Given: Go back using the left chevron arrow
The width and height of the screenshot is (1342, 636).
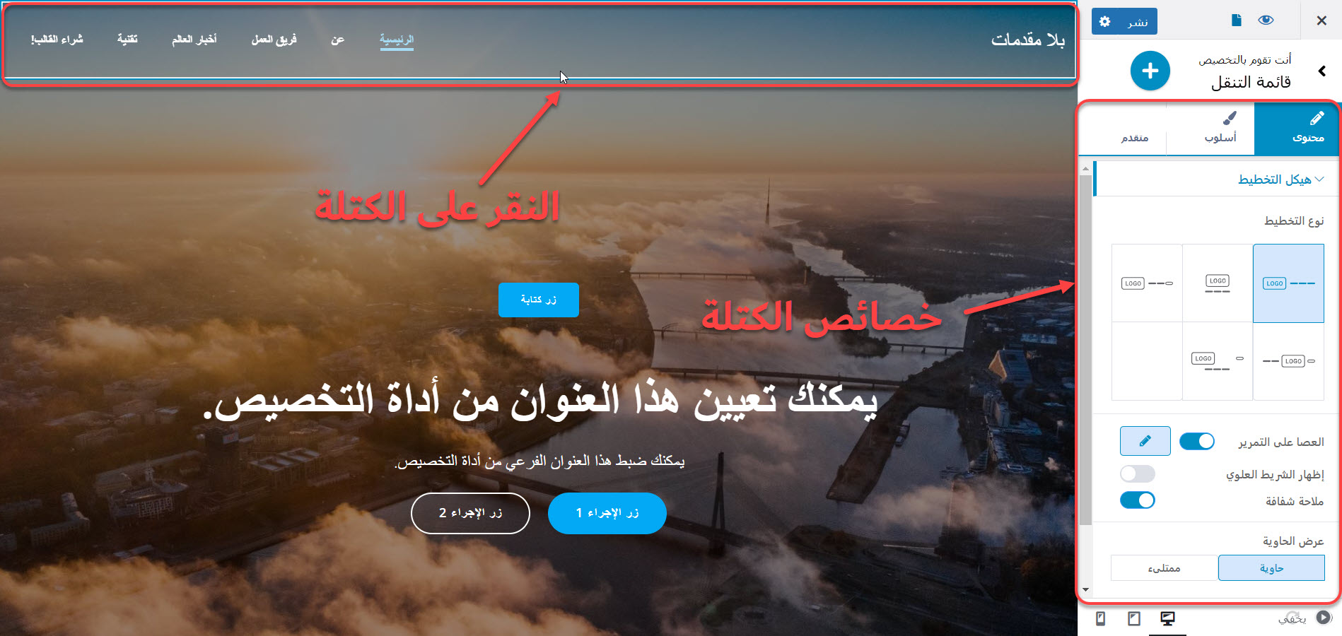Looking at the screenshot, I should [1321, 71].
